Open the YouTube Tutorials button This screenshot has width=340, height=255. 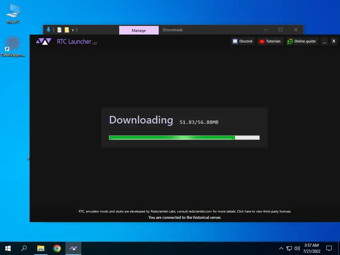pyautogui.click(x=270, y=41)
